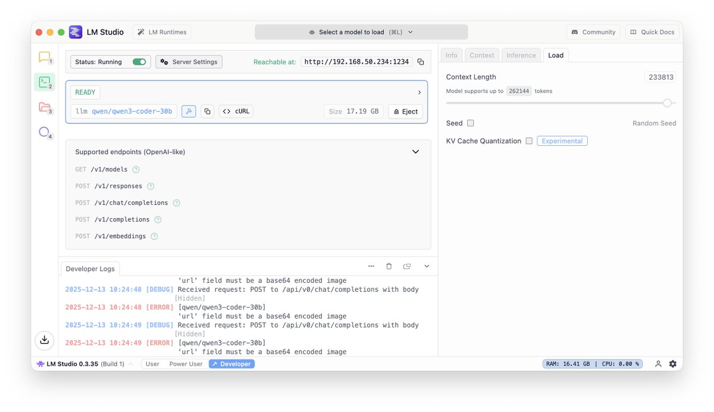Open the Downloads icon in sidebar
714x412 pixels.
pos(44,340)
